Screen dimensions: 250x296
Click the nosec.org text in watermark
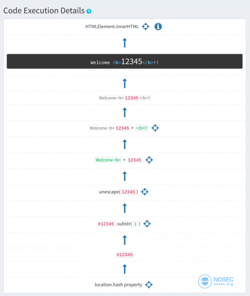click(x=223, y=284)
